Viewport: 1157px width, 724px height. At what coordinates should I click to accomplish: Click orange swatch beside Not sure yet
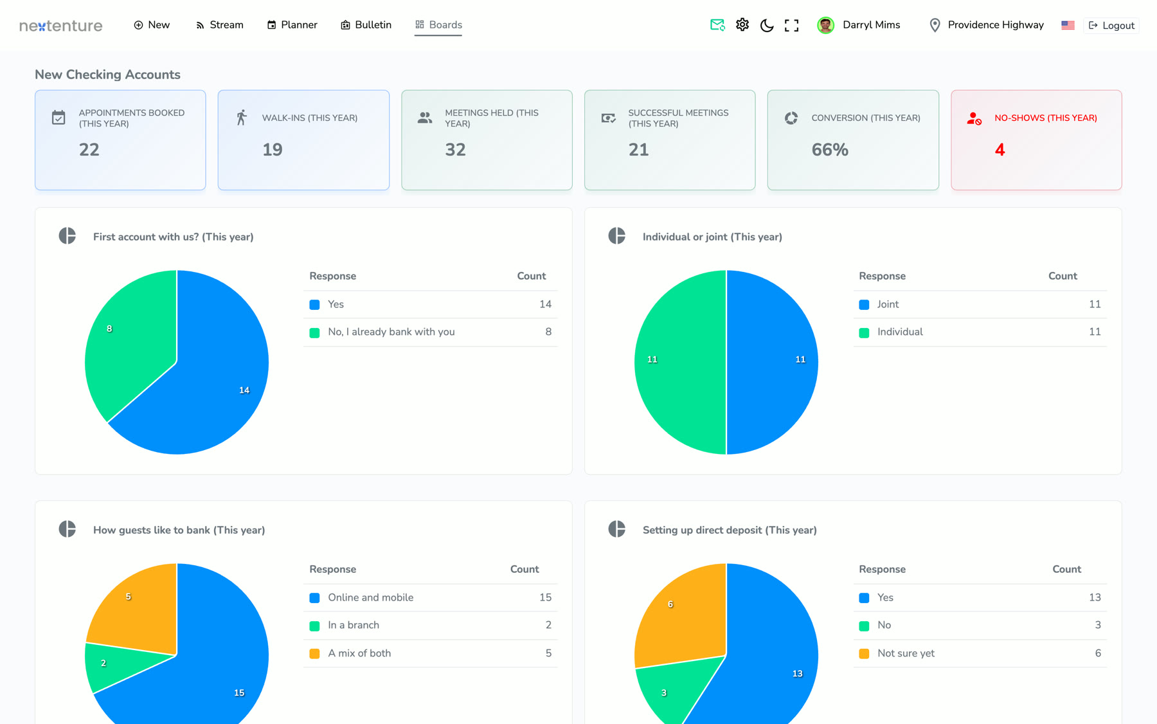click(x=864, y=654)
